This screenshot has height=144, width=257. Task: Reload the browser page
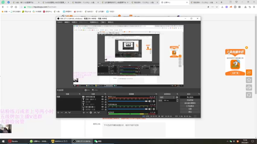coord(12,7)
